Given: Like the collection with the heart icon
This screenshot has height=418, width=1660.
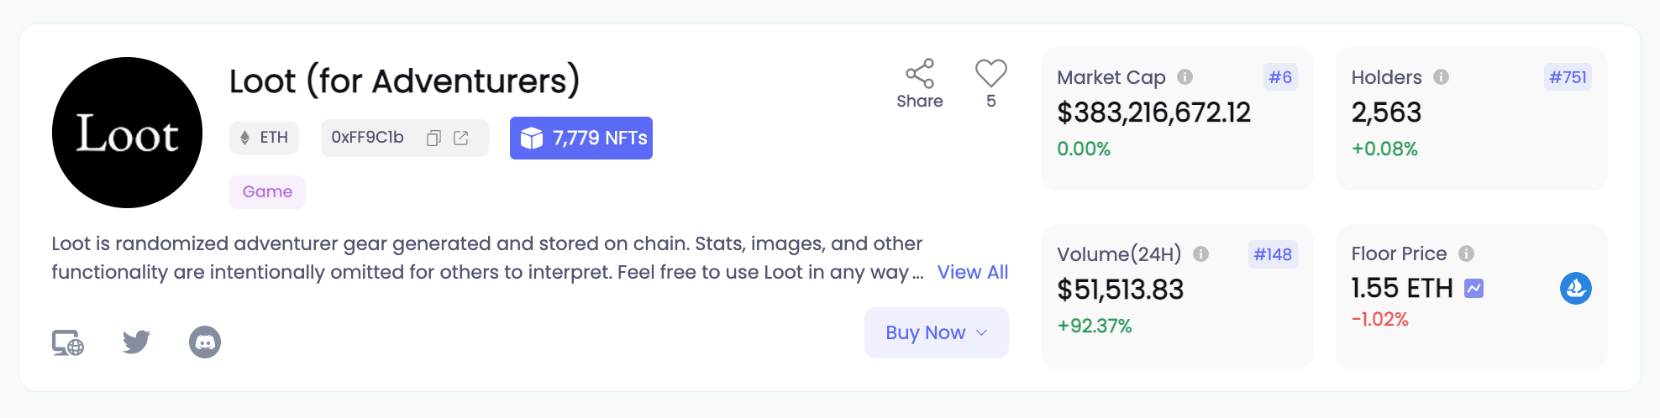Looking at the screenshot, I should 991,73.
